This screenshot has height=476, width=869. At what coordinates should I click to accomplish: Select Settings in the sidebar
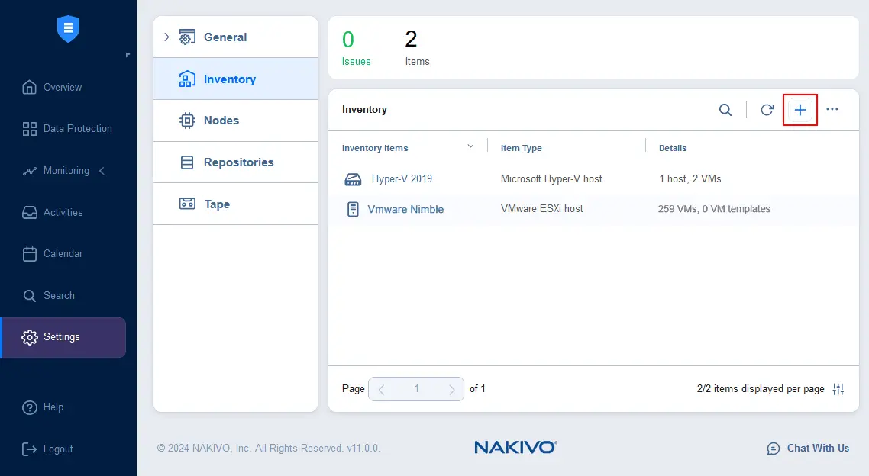pyautogui.click(x=63, y=337)
